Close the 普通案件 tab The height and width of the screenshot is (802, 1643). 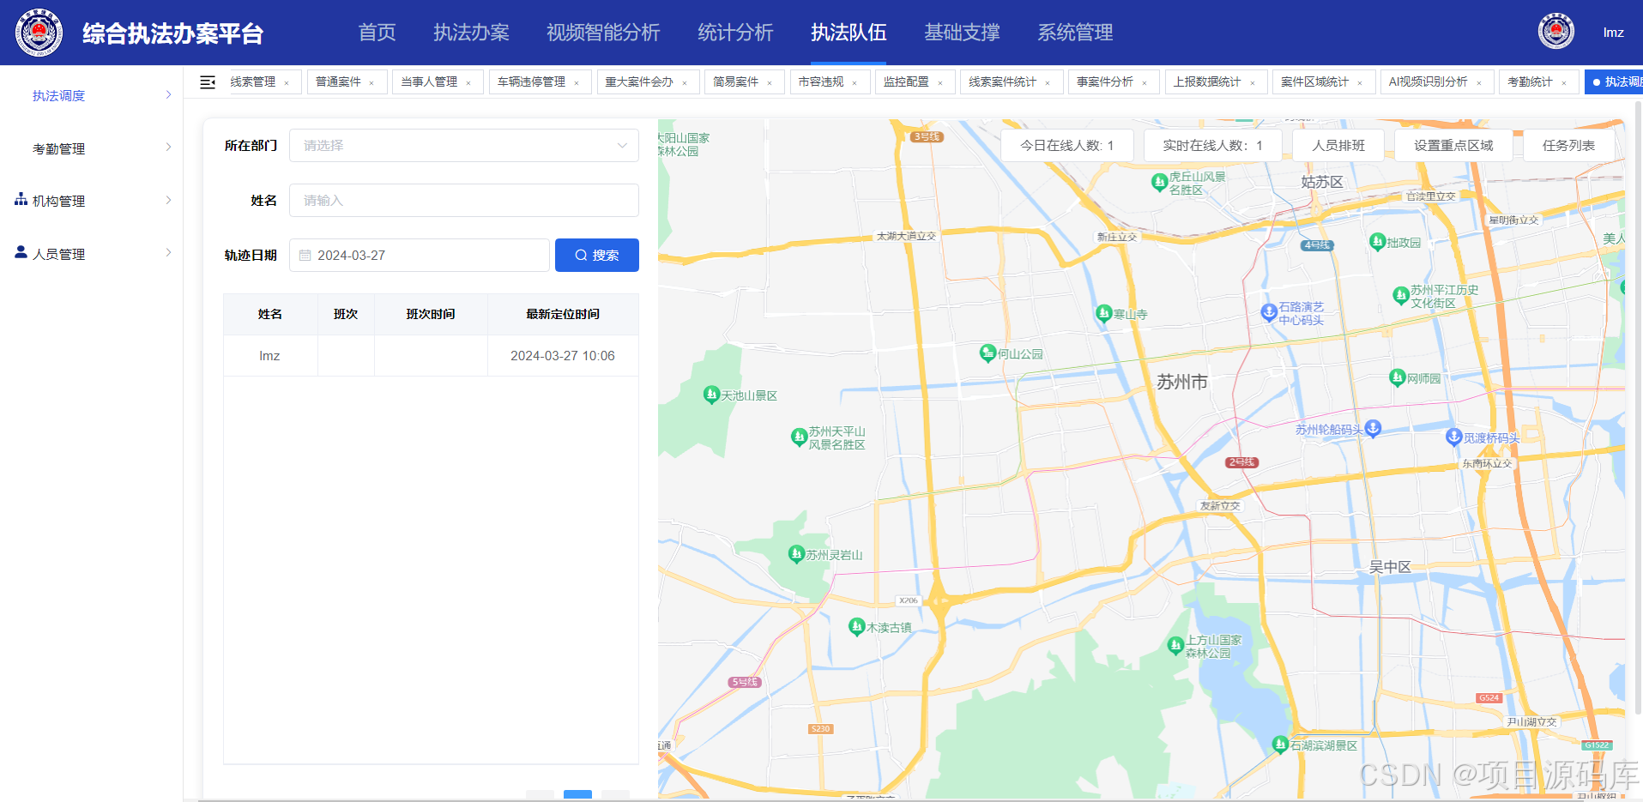371,83
